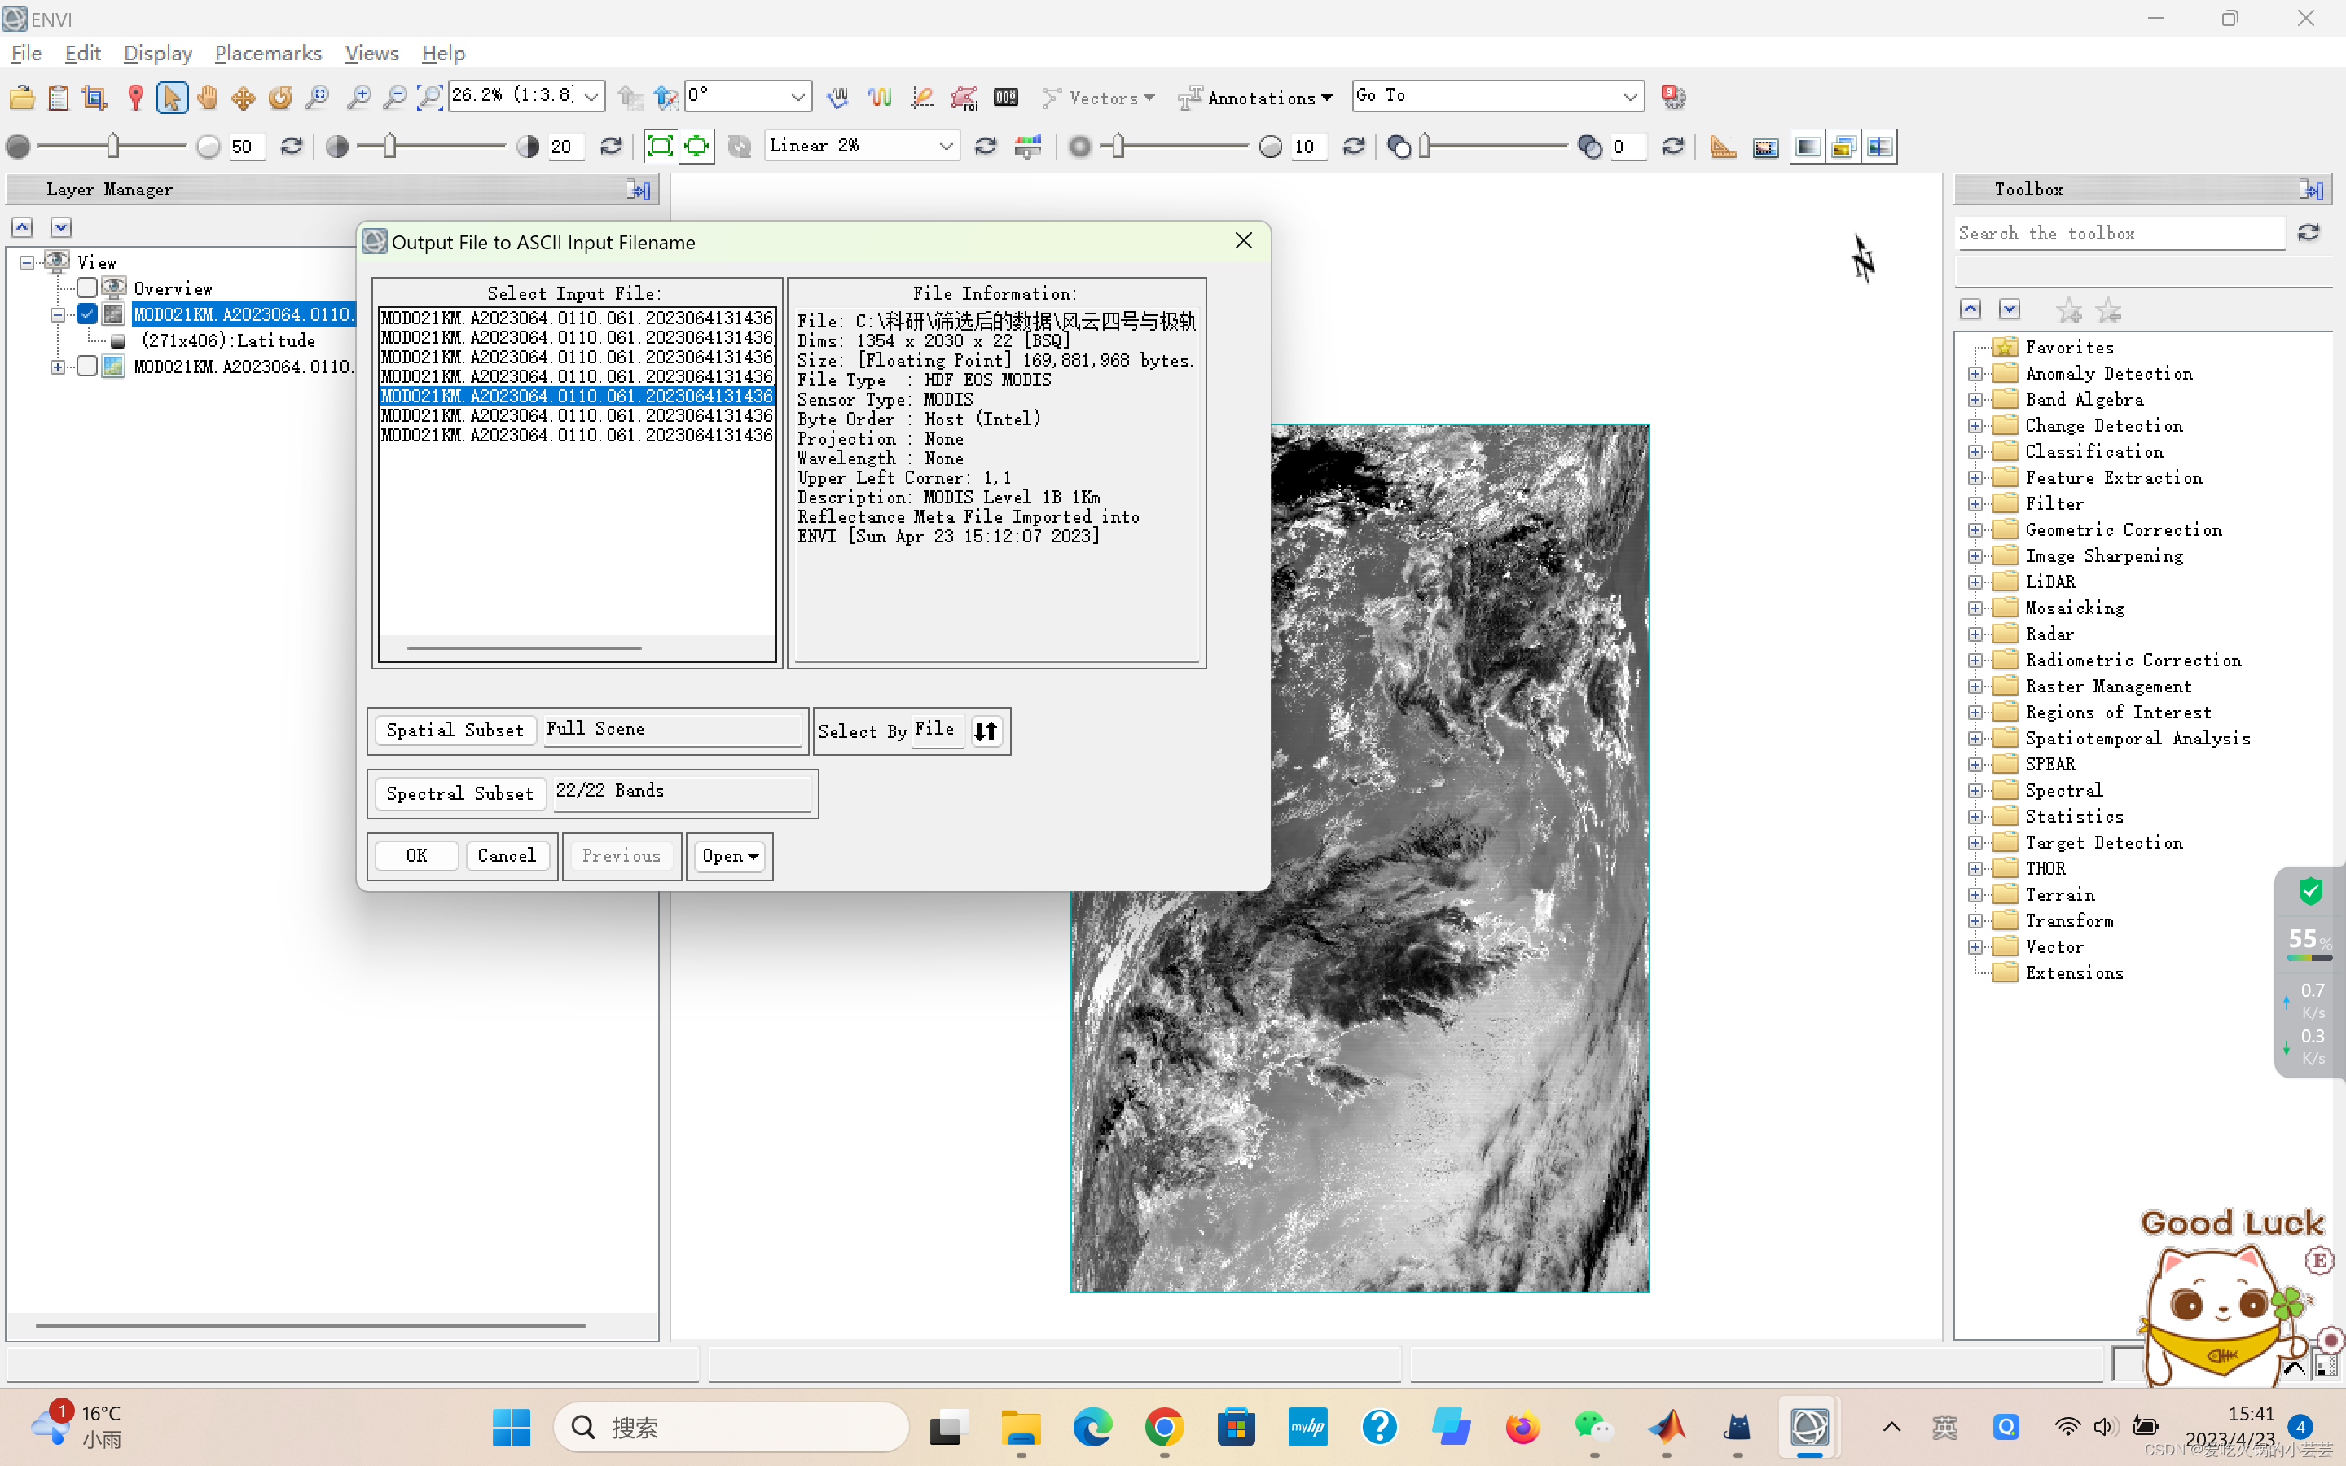Expand the Radiometric Correction toolbox folder
This screenshot has width=2346, height=1466.
click(x=1975, y=661)
